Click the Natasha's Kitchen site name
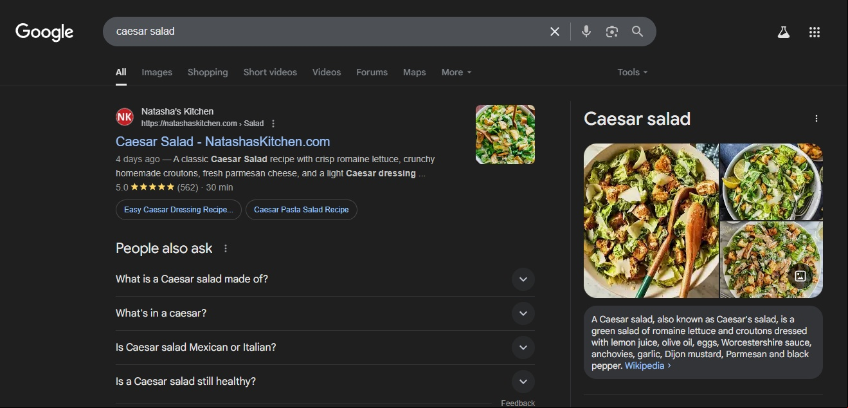848x408 pixels. (177, 111)
